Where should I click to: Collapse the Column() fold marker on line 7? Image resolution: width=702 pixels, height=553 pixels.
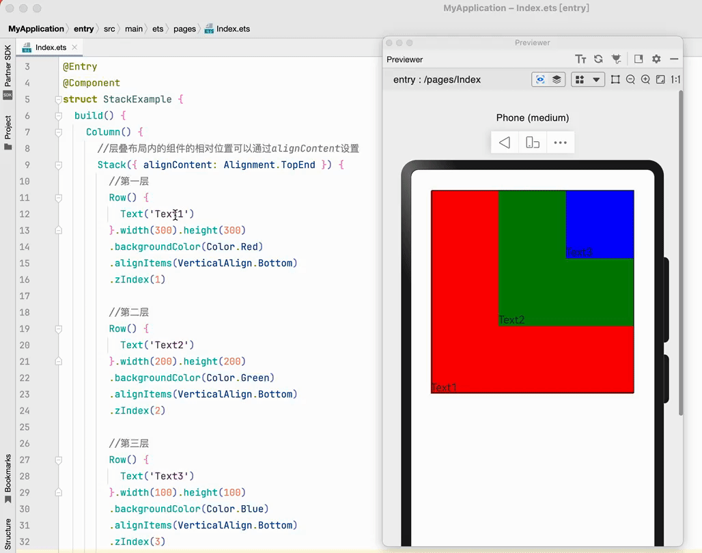[x=58, y=132]
